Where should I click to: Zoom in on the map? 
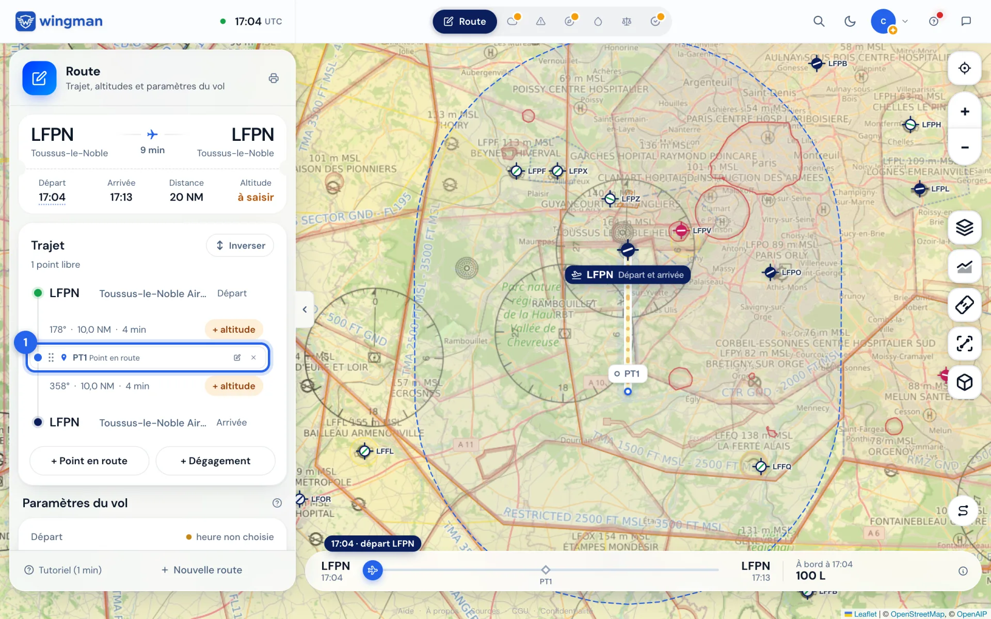pyautogui.click(x=964, y=111)
